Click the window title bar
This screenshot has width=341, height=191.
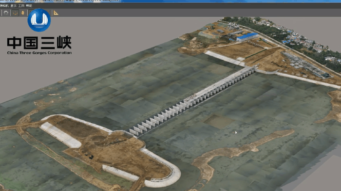click(x=170, y=1)
